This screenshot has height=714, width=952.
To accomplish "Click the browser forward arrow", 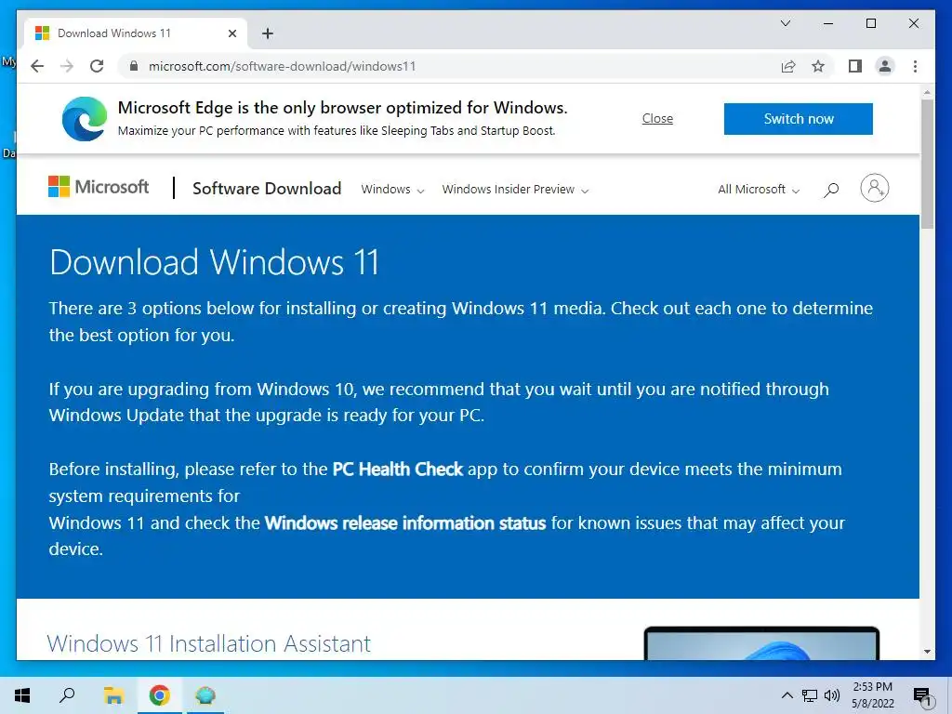I will 67,66.
